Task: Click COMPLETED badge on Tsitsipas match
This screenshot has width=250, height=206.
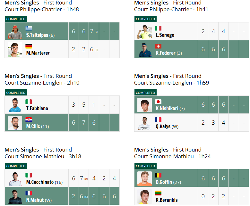Action: point(16,19)
